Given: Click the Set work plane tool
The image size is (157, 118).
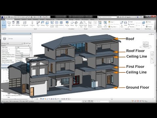Looking at the screenshot, I should click(x=144, y=24).
